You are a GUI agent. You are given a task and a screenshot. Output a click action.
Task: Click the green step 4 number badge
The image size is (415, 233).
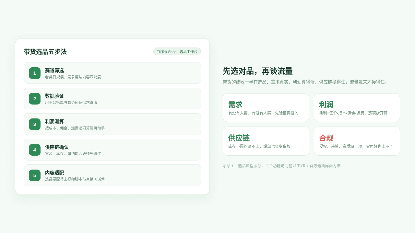click(x=35, y=150)
